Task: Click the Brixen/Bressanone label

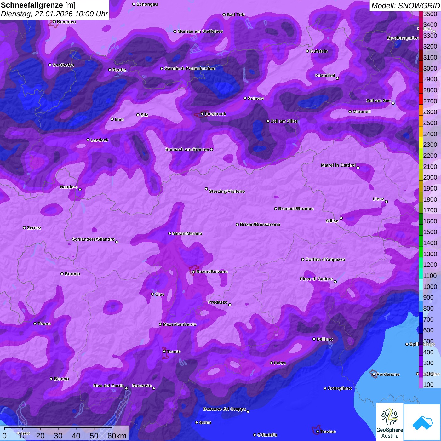Action: tap(260, 224)
